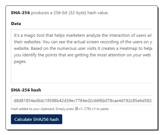The image size is (163, 135).
Task: Click the command key symbol in hint
Action: [77, 109]
